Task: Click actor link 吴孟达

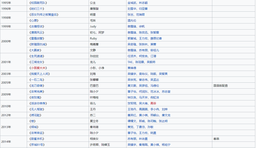Action: click(155, 80)
